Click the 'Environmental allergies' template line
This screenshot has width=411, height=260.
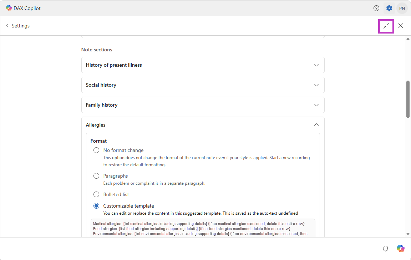point(200,234)
